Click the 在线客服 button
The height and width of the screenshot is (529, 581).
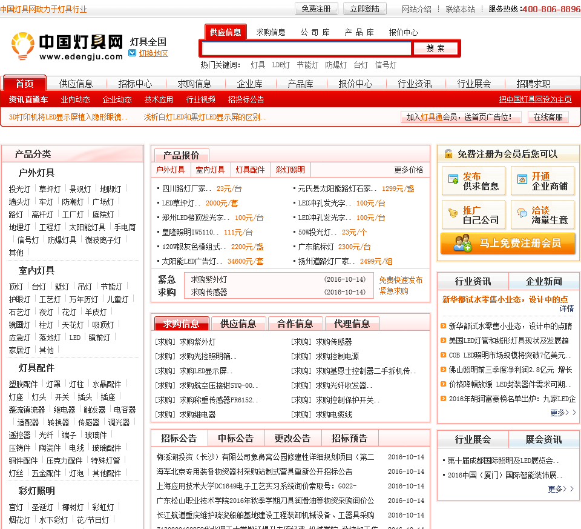click(x=548, y=117)
